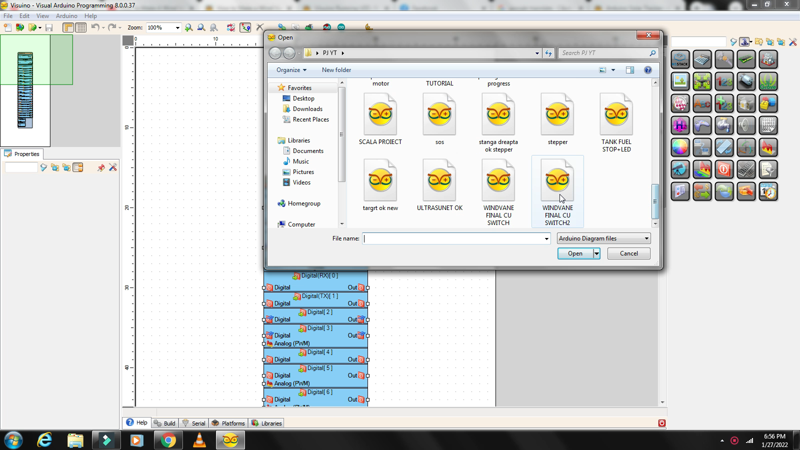The height and width of the screenshot is (450, 800).
Task: Open the water faucet components category
Action: click(724, 126)
